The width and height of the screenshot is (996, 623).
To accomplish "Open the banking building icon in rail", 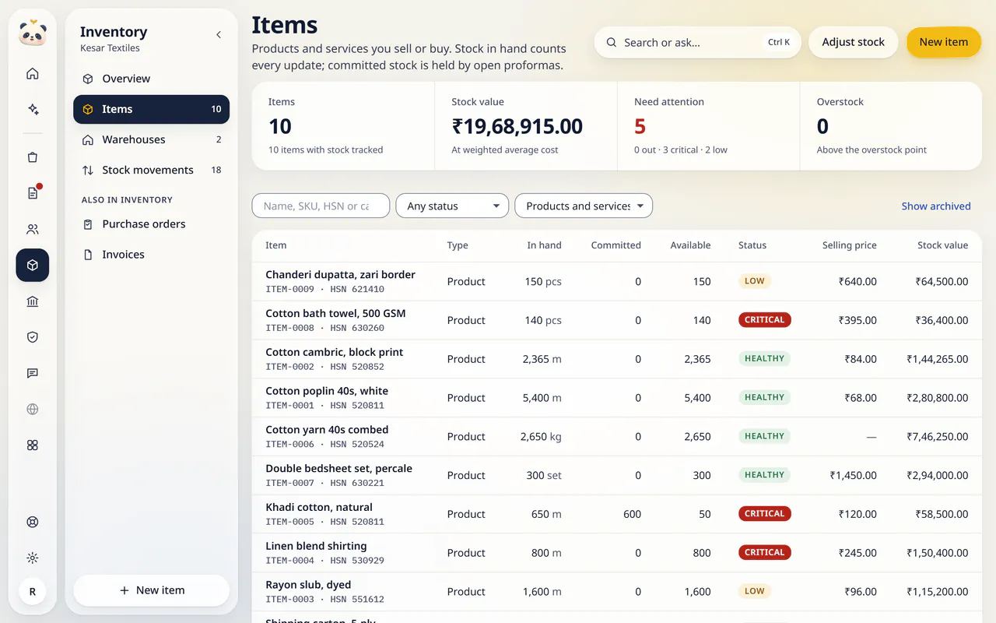I will pos(33,301).
